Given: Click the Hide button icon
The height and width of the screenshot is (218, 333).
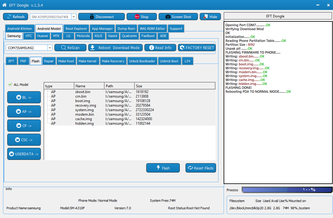Looking at the screenshot, I should [x=205, y=17].
